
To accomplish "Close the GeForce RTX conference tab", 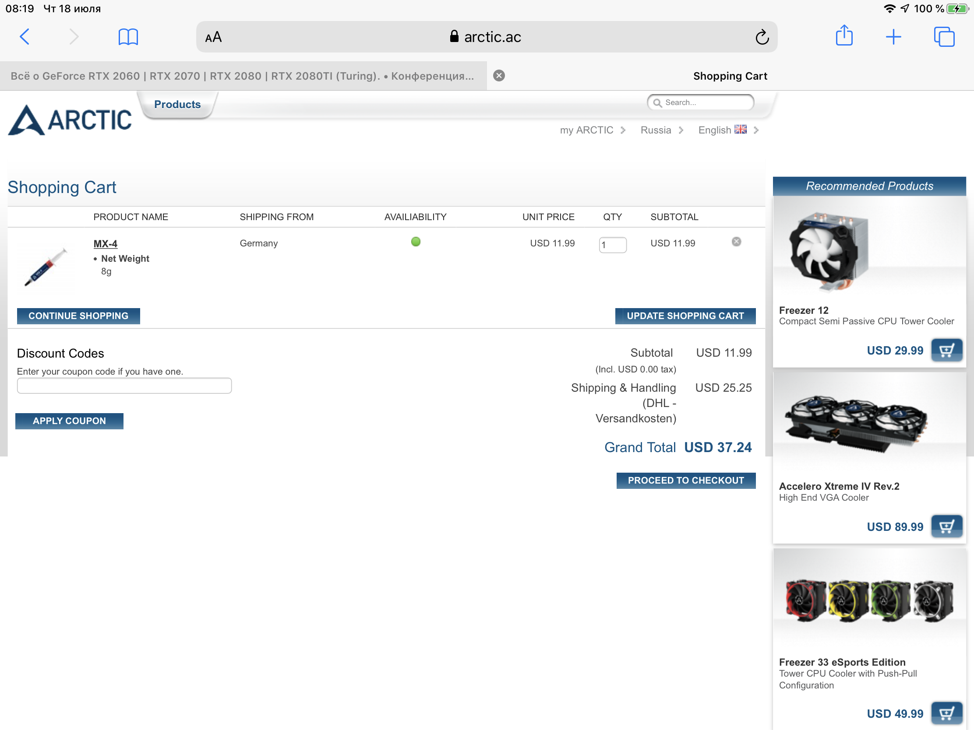I will [498, 76].
